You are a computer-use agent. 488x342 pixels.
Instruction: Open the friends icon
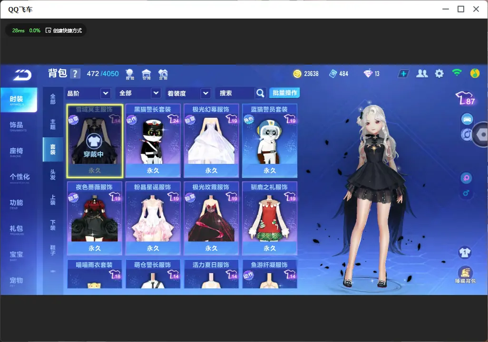click(422, 74)
